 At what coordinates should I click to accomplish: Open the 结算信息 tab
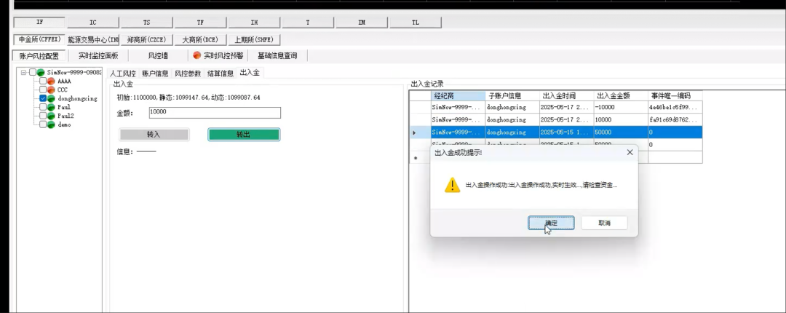(x=221, y=74)
